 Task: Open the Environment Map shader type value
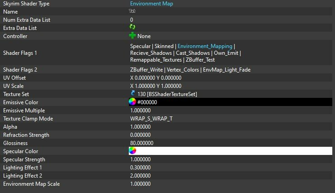[x=151, y=4]
